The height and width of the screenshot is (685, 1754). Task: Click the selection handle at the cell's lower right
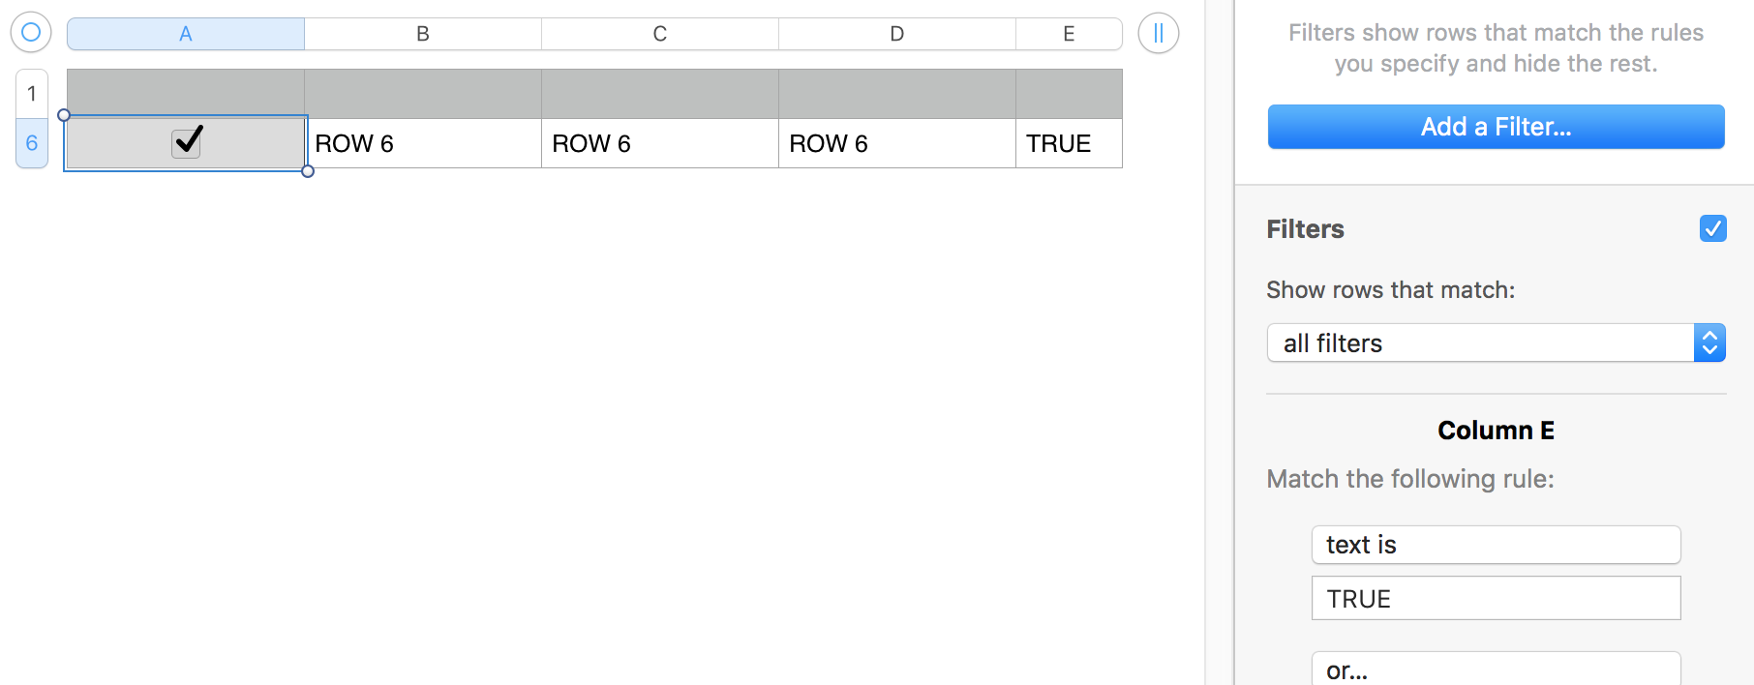pos(308,171)
